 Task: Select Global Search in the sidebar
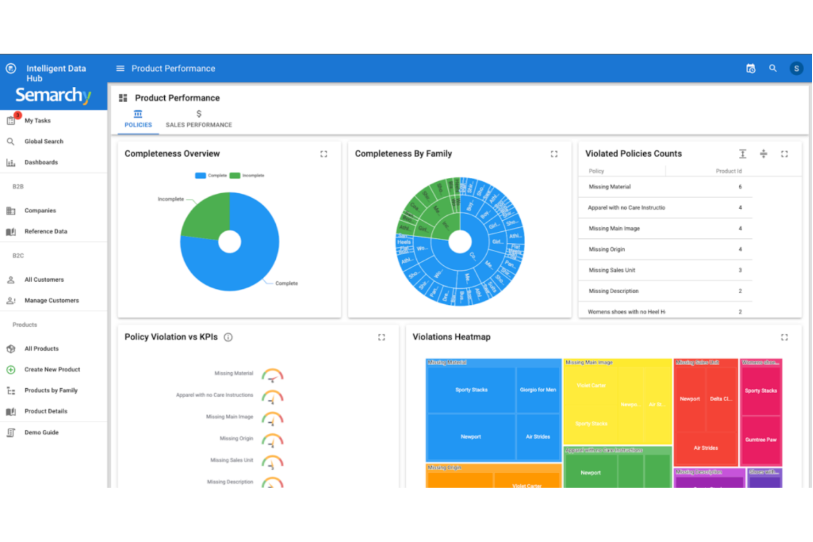[x=43, y=141]
